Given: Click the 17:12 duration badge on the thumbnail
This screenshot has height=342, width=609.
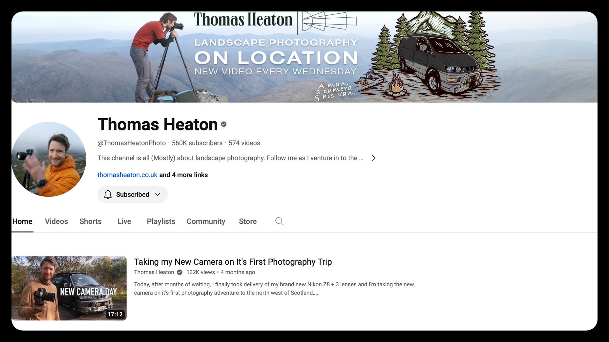Looking at the screenshot, I should [115, 314].
